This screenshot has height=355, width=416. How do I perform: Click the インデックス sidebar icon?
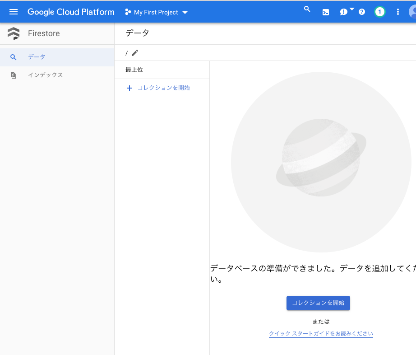click(x=13, y=75)
